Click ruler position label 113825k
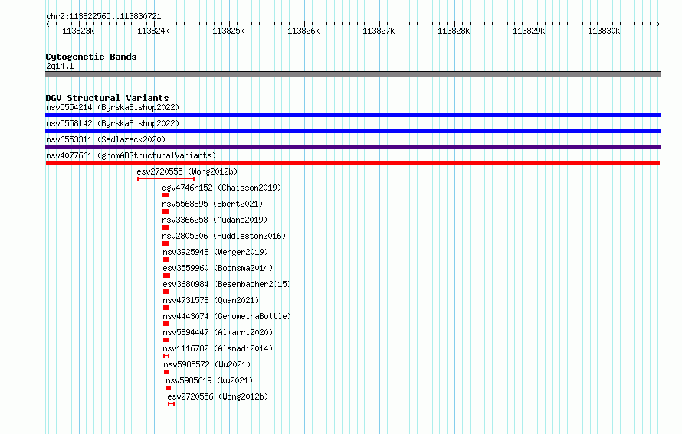The height and width of the screenshot is (434, 682). pyautogui.click(x=228, y=31)
